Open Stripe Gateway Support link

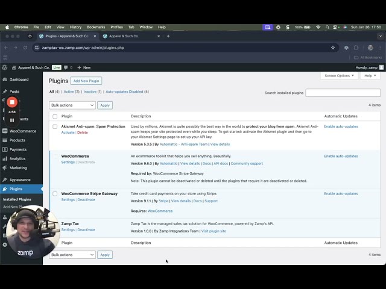click(x=211, y=201)
